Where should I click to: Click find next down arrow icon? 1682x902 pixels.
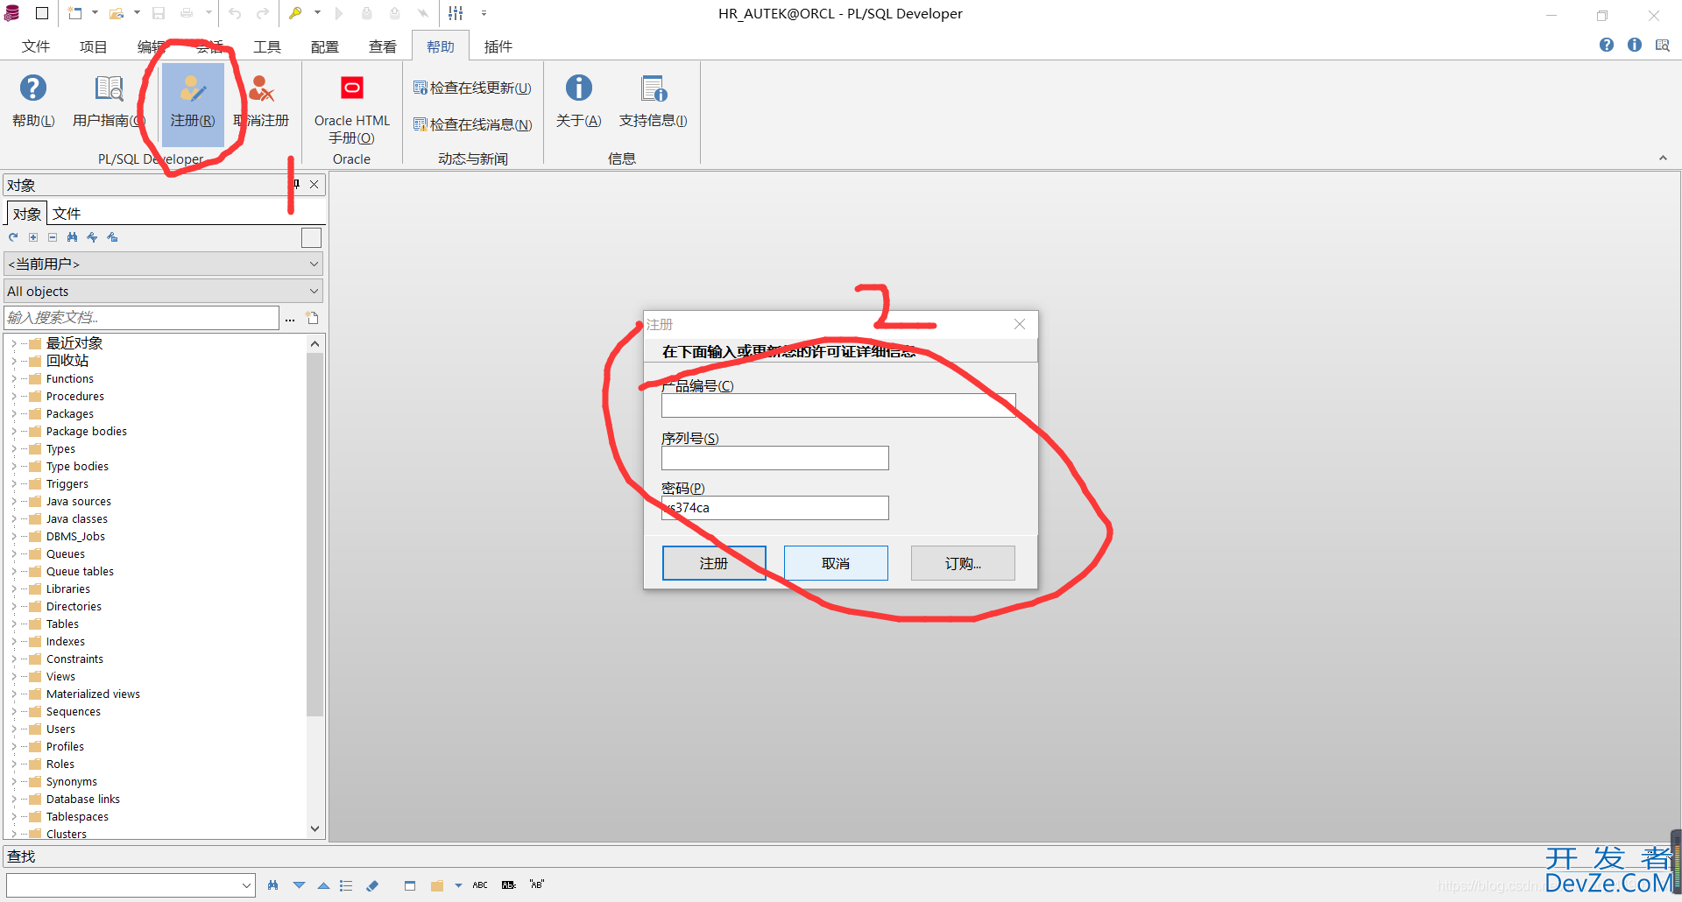pyautogui.click(x=299, y=885)
